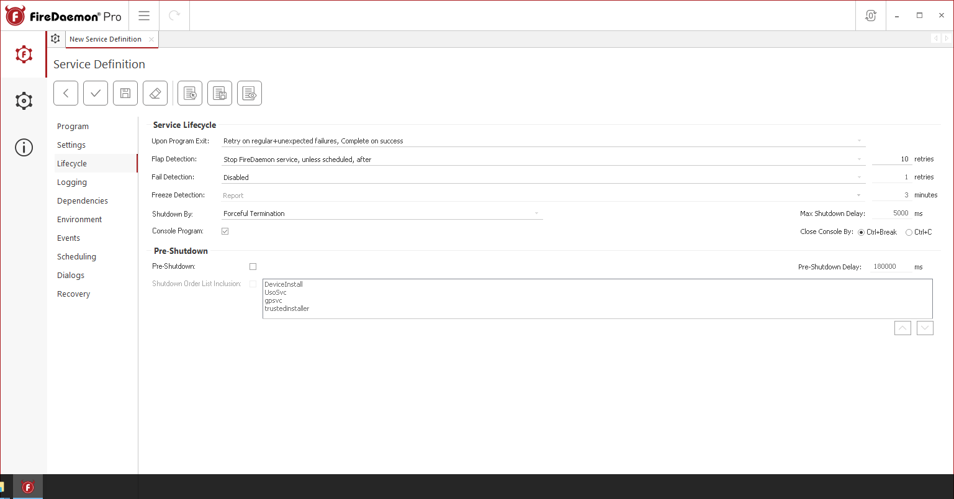Close the New Service Definition tab
Viewport: 954px width, 499px height.
[x=151, y=39]
